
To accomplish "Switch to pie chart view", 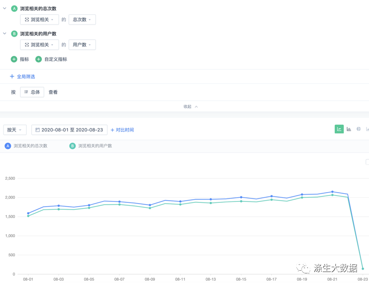I will pyautogui.click(x=358, y=129).
